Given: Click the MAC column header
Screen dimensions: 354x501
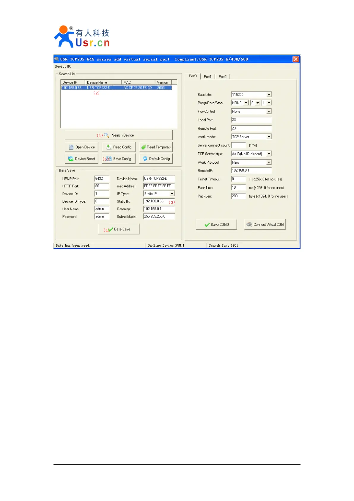Looking at the screenshot, I should click(138, 82).
